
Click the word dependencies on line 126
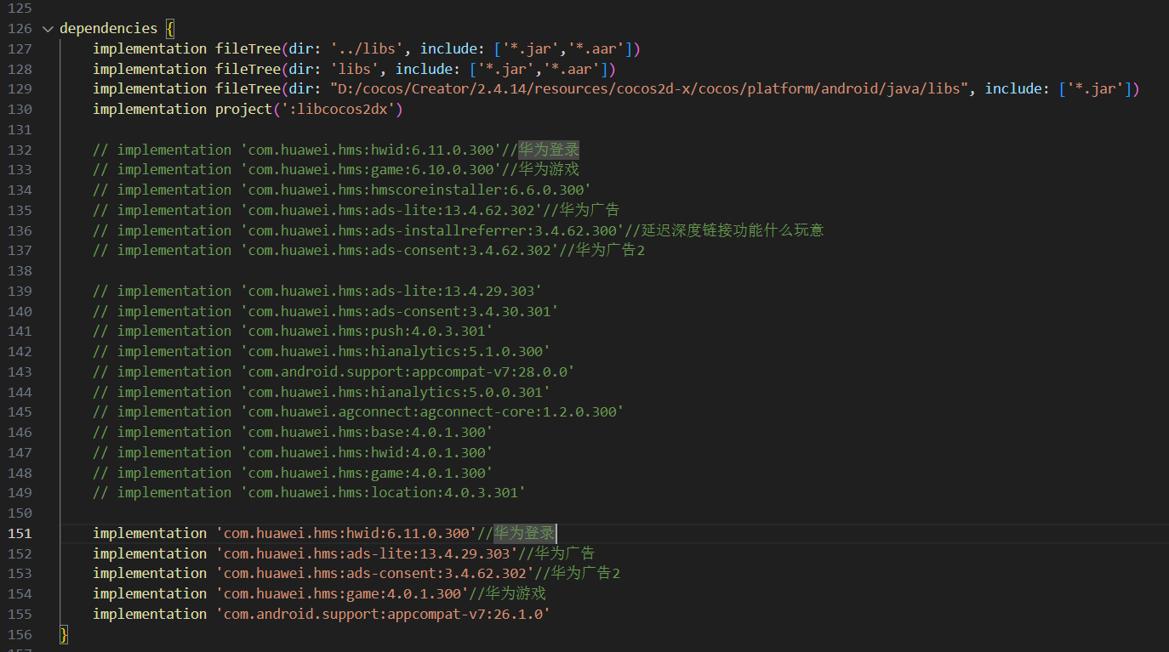108,28
